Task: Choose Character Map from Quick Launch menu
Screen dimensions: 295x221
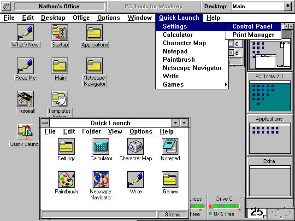Action: pos(192,43)
